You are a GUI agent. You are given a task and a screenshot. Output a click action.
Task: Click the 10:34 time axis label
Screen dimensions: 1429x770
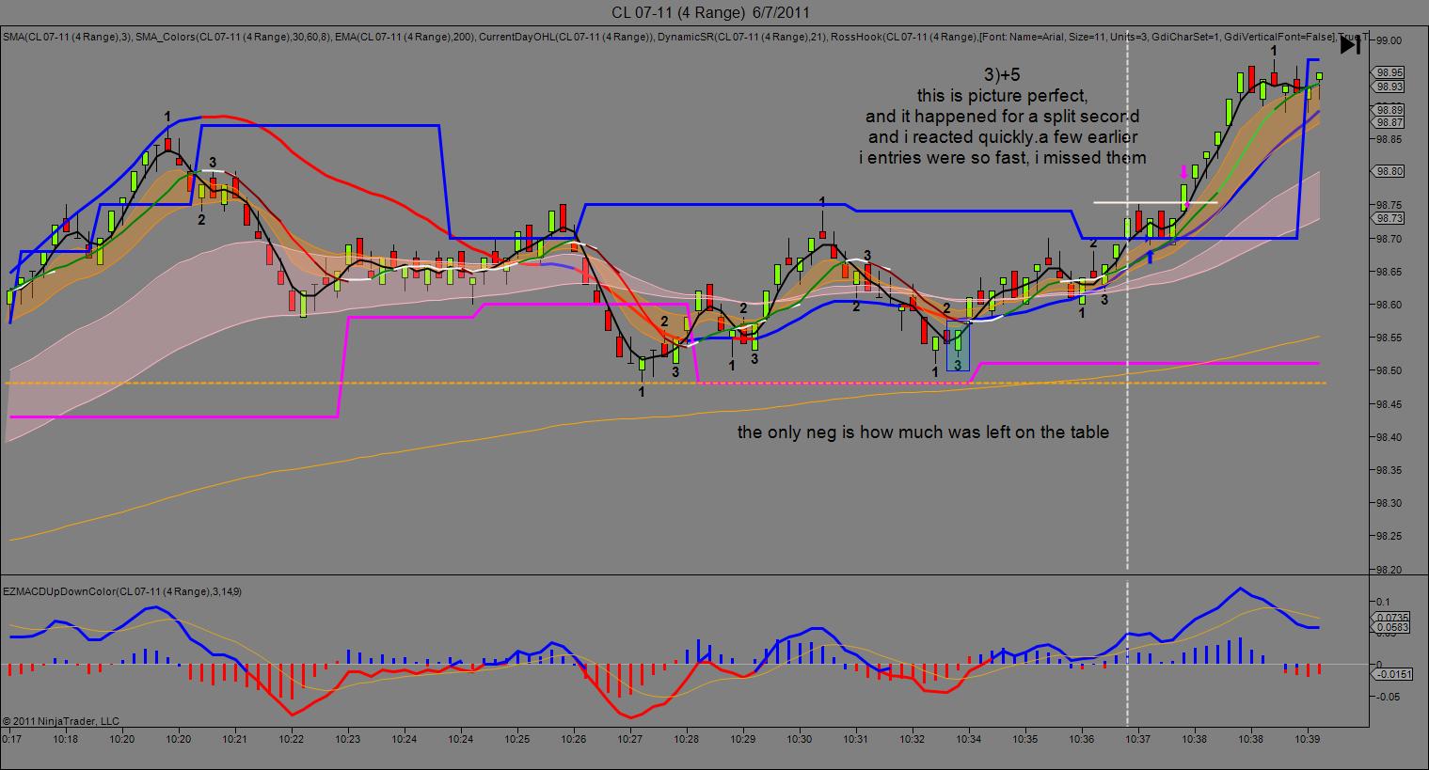pos(969,739)
